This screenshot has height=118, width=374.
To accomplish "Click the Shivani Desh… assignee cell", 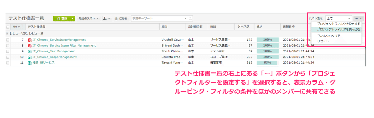I will tap(173, 46).
